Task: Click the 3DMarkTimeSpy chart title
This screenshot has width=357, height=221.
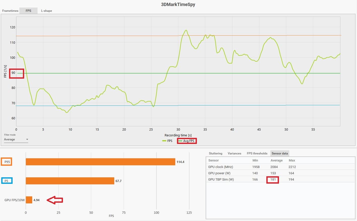Action: (x=178, y=4)
